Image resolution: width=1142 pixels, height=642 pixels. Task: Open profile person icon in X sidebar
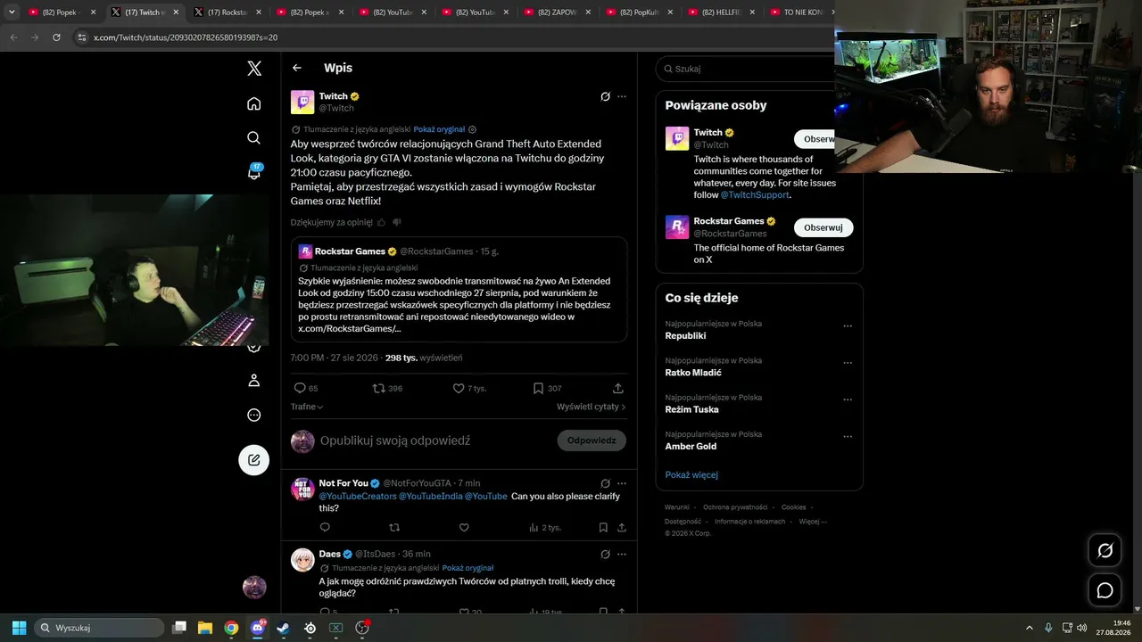(x=254, y=381)
